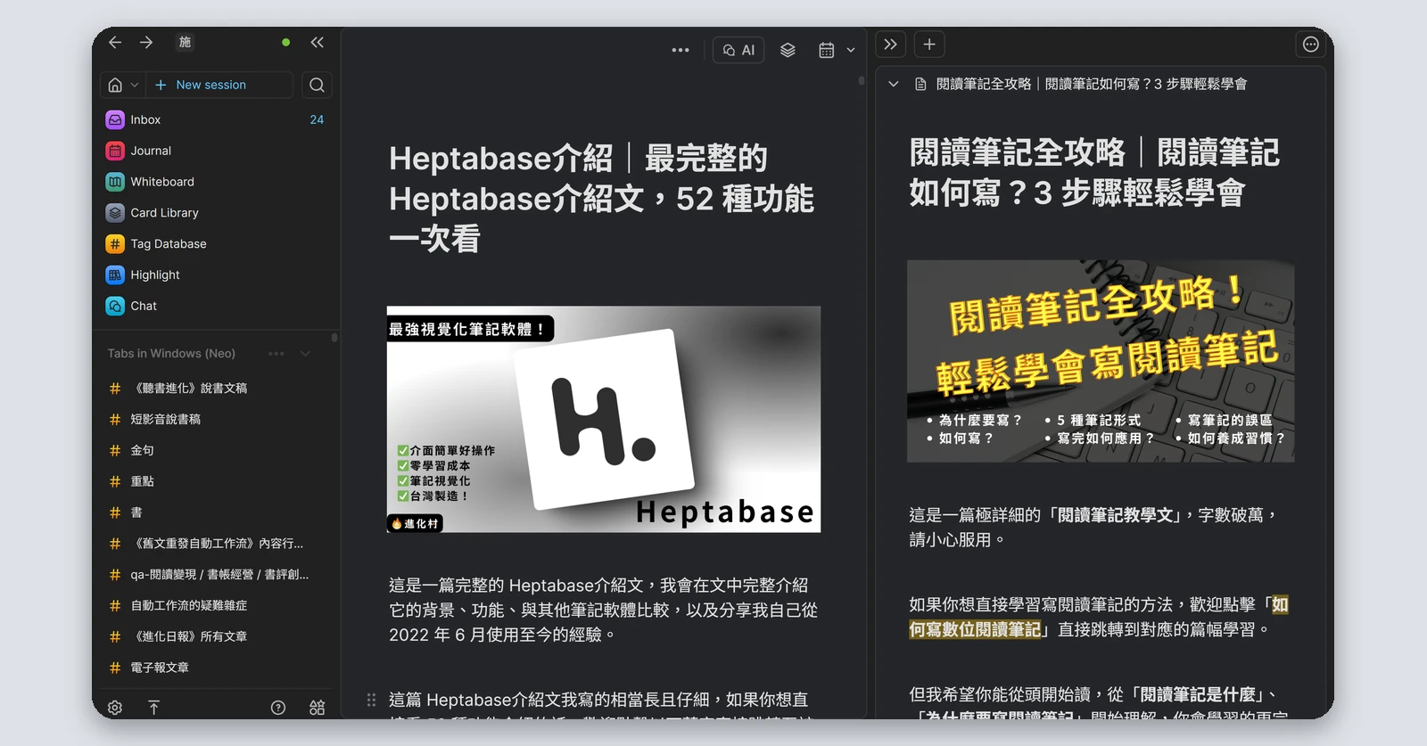Click the Highlight icon in sidebar
This screenshot has height=746, width=1427.
(115, 275)
